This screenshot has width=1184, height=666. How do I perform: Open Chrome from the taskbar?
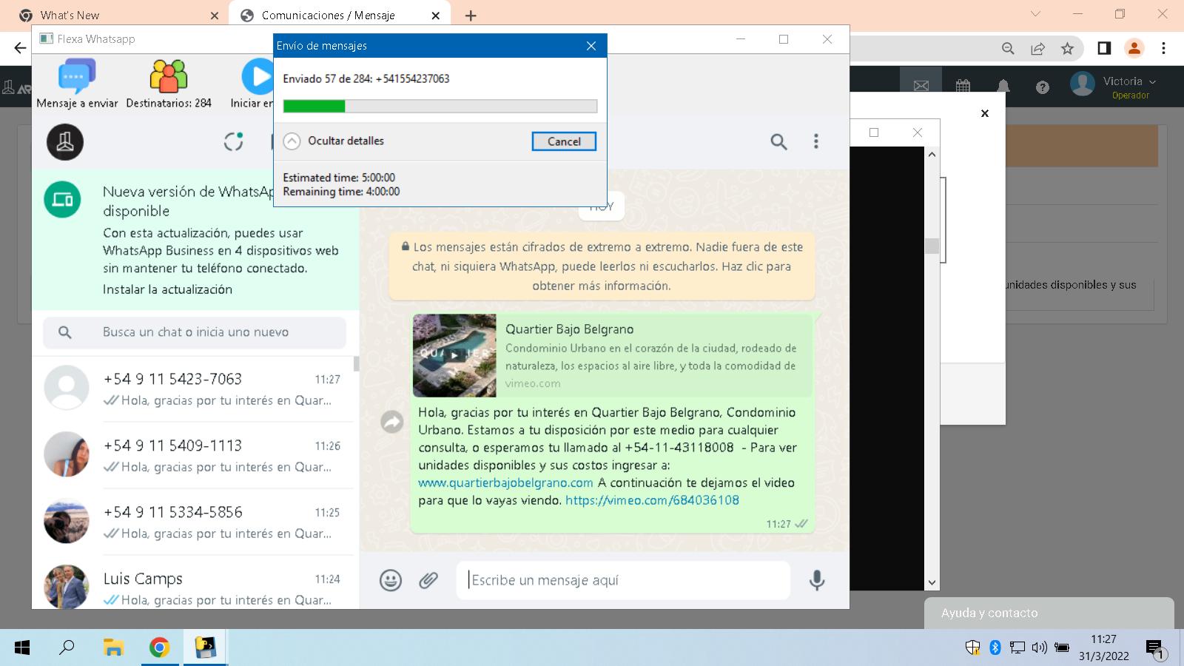tap(159, 648)
